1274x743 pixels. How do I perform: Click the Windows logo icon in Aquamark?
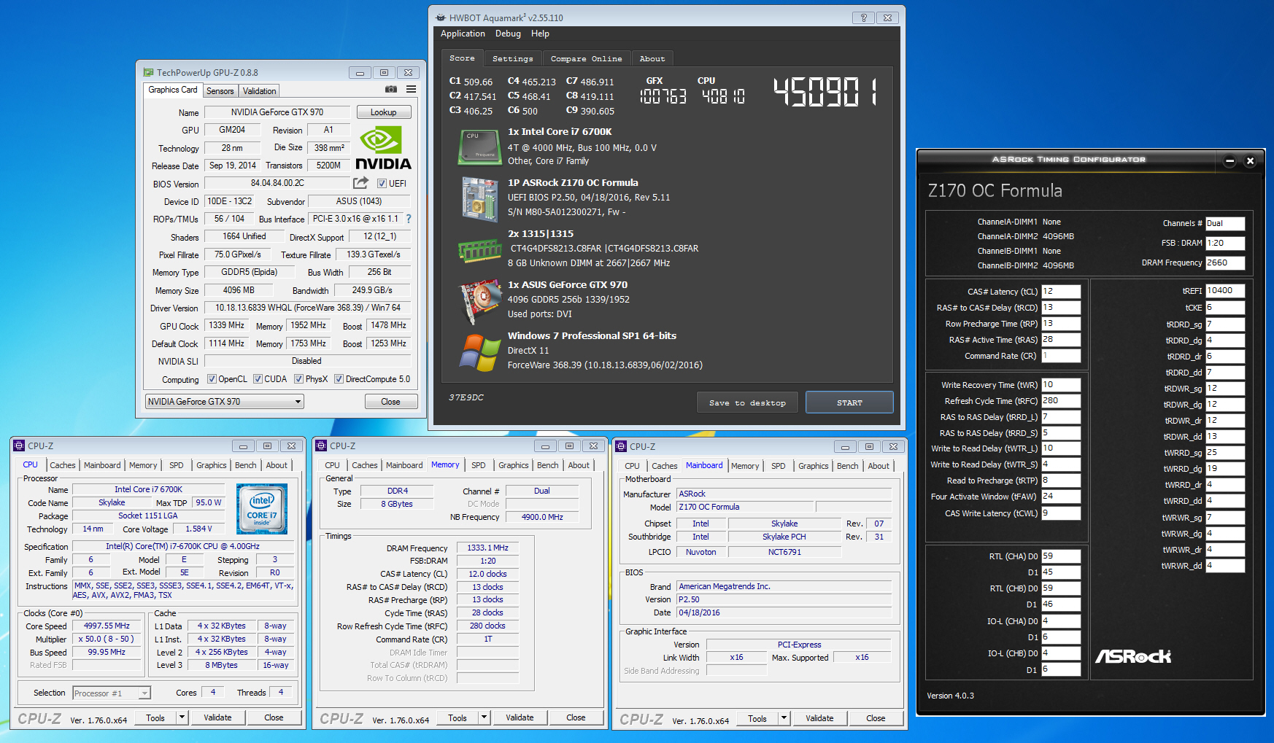(x=479, y=353)
